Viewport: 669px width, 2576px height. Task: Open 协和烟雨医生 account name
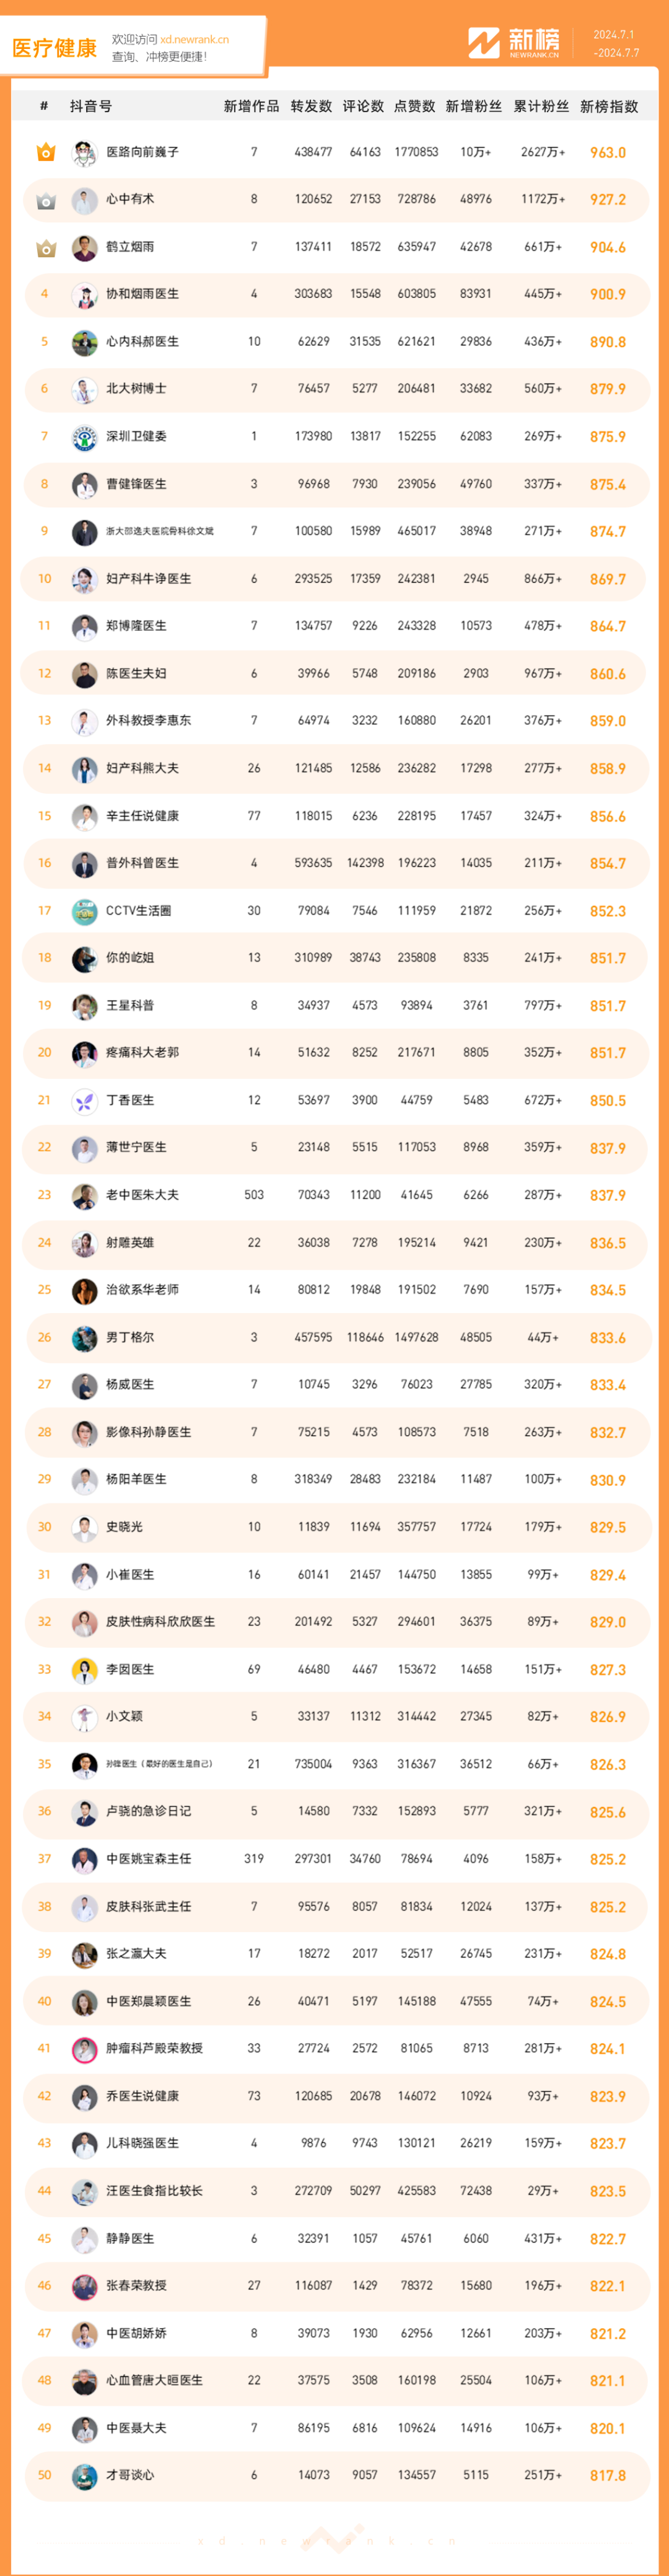(142, 294)
